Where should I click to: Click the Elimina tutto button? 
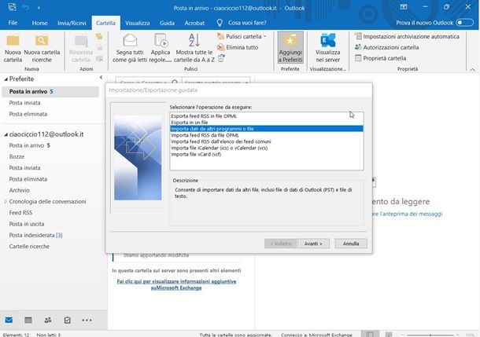pyautogui.click(x=238, y=47)
